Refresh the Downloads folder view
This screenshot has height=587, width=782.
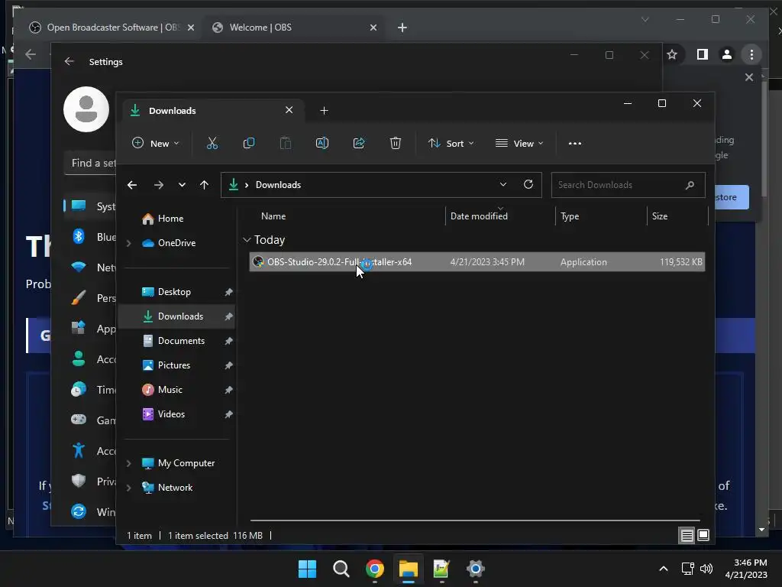[528, 185]
